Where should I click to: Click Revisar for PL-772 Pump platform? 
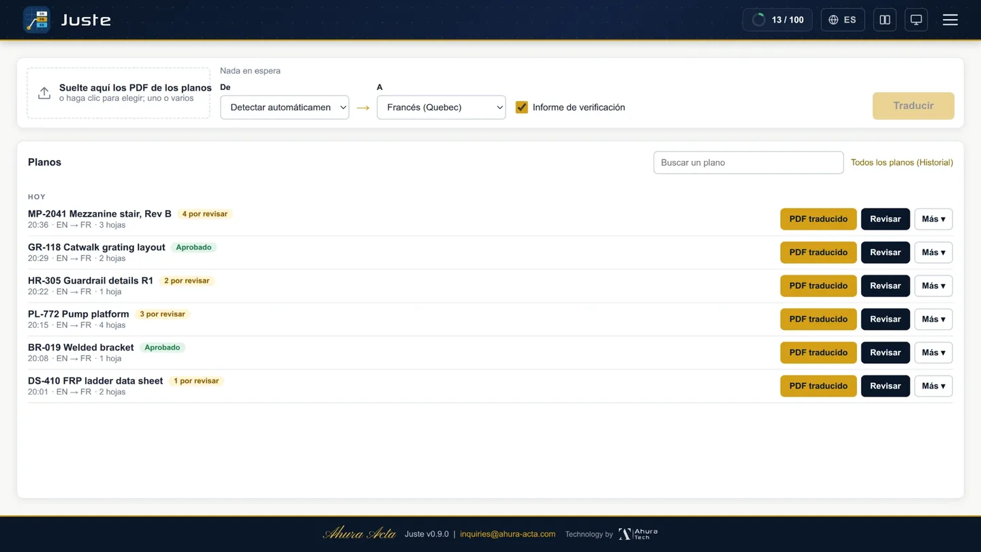pos(886,319)
